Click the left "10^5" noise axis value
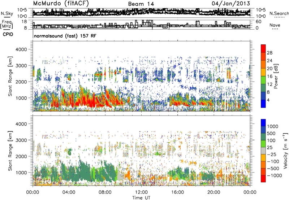The image size is (289, 200). coord(22,10)
